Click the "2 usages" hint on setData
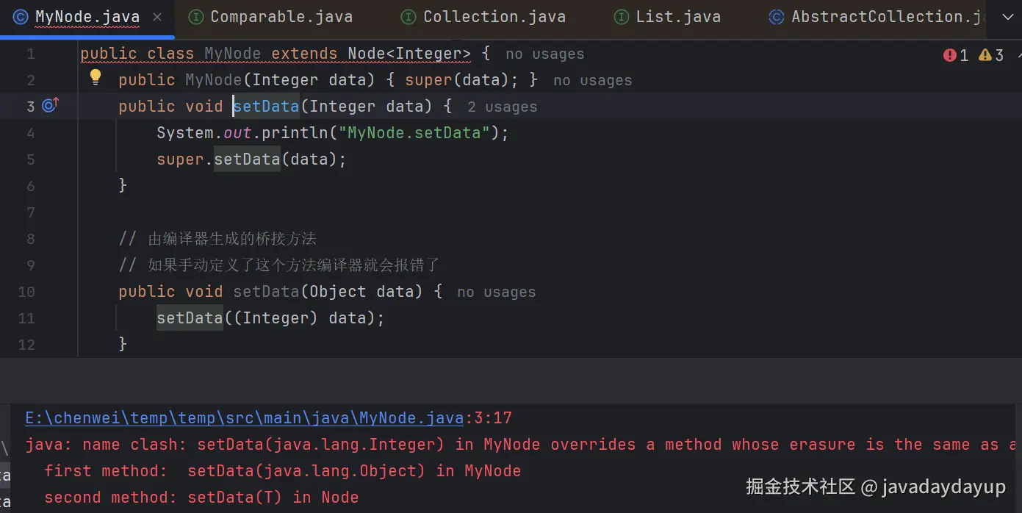 [x=502, y=107]
